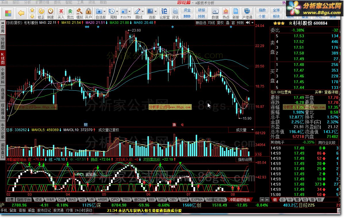
Task: Click the yellow up arrow toolbar icon
Action: [x=32, y=10]
